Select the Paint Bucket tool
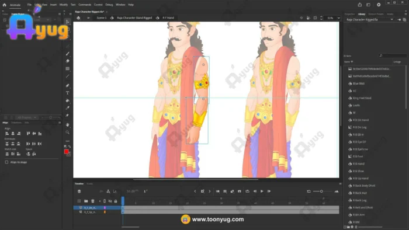409x230 pixels. (x=68, y=100)
